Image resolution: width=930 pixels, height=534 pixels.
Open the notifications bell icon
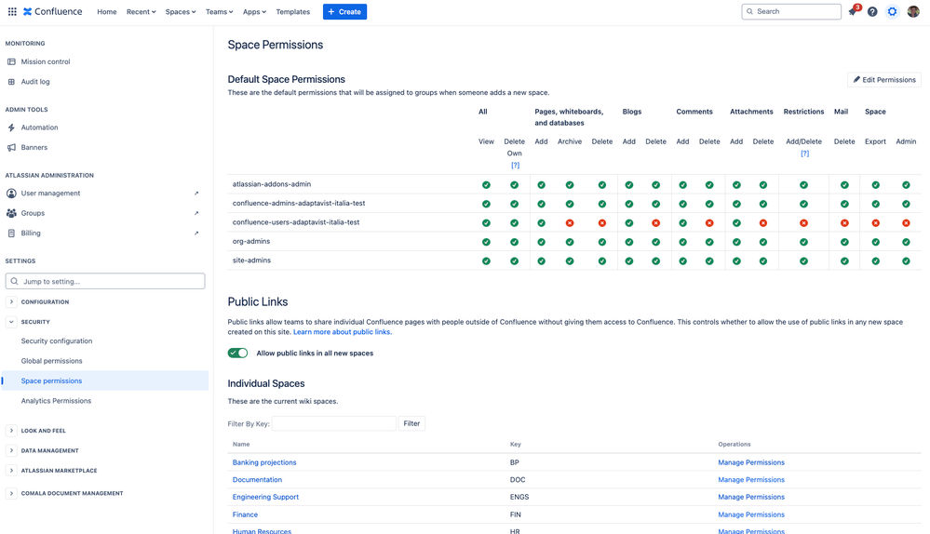point(853,11)
